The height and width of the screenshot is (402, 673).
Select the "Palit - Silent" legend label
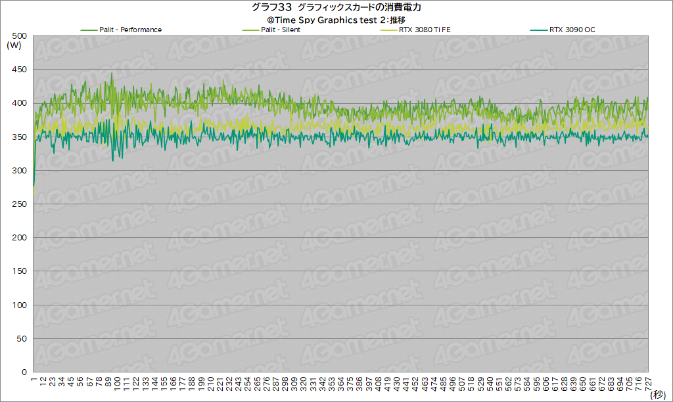(x=281, y=30)
